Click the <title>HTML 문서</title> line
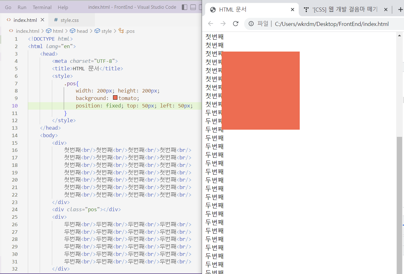This screenshot has height=274, width=404. [87, 68]
